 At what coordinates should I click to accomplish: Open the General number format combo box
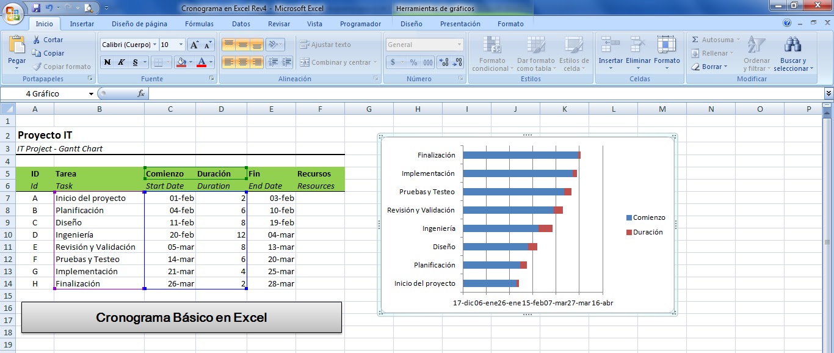[423, 45]
